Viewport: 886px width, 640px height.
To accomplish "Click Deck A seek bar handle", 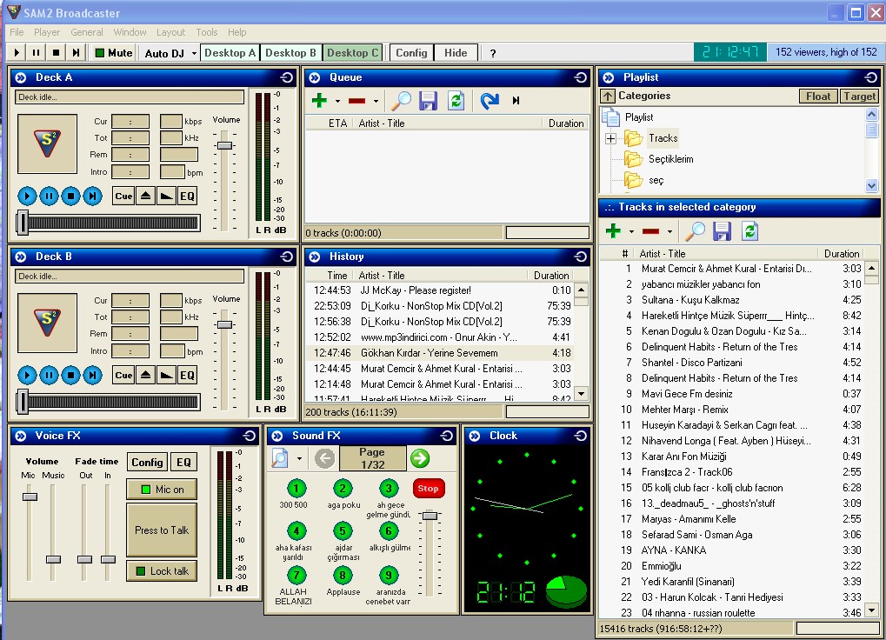I will (23, 223).
